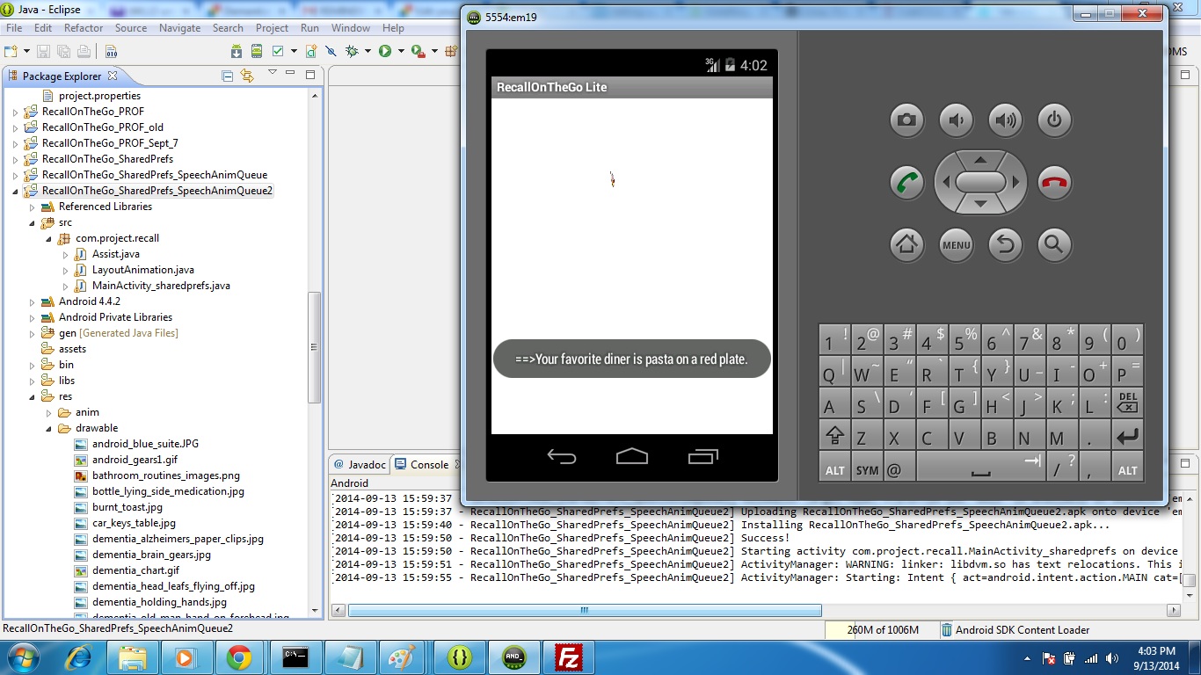Open Internet Explorer from the taskbar

(79, 657)
